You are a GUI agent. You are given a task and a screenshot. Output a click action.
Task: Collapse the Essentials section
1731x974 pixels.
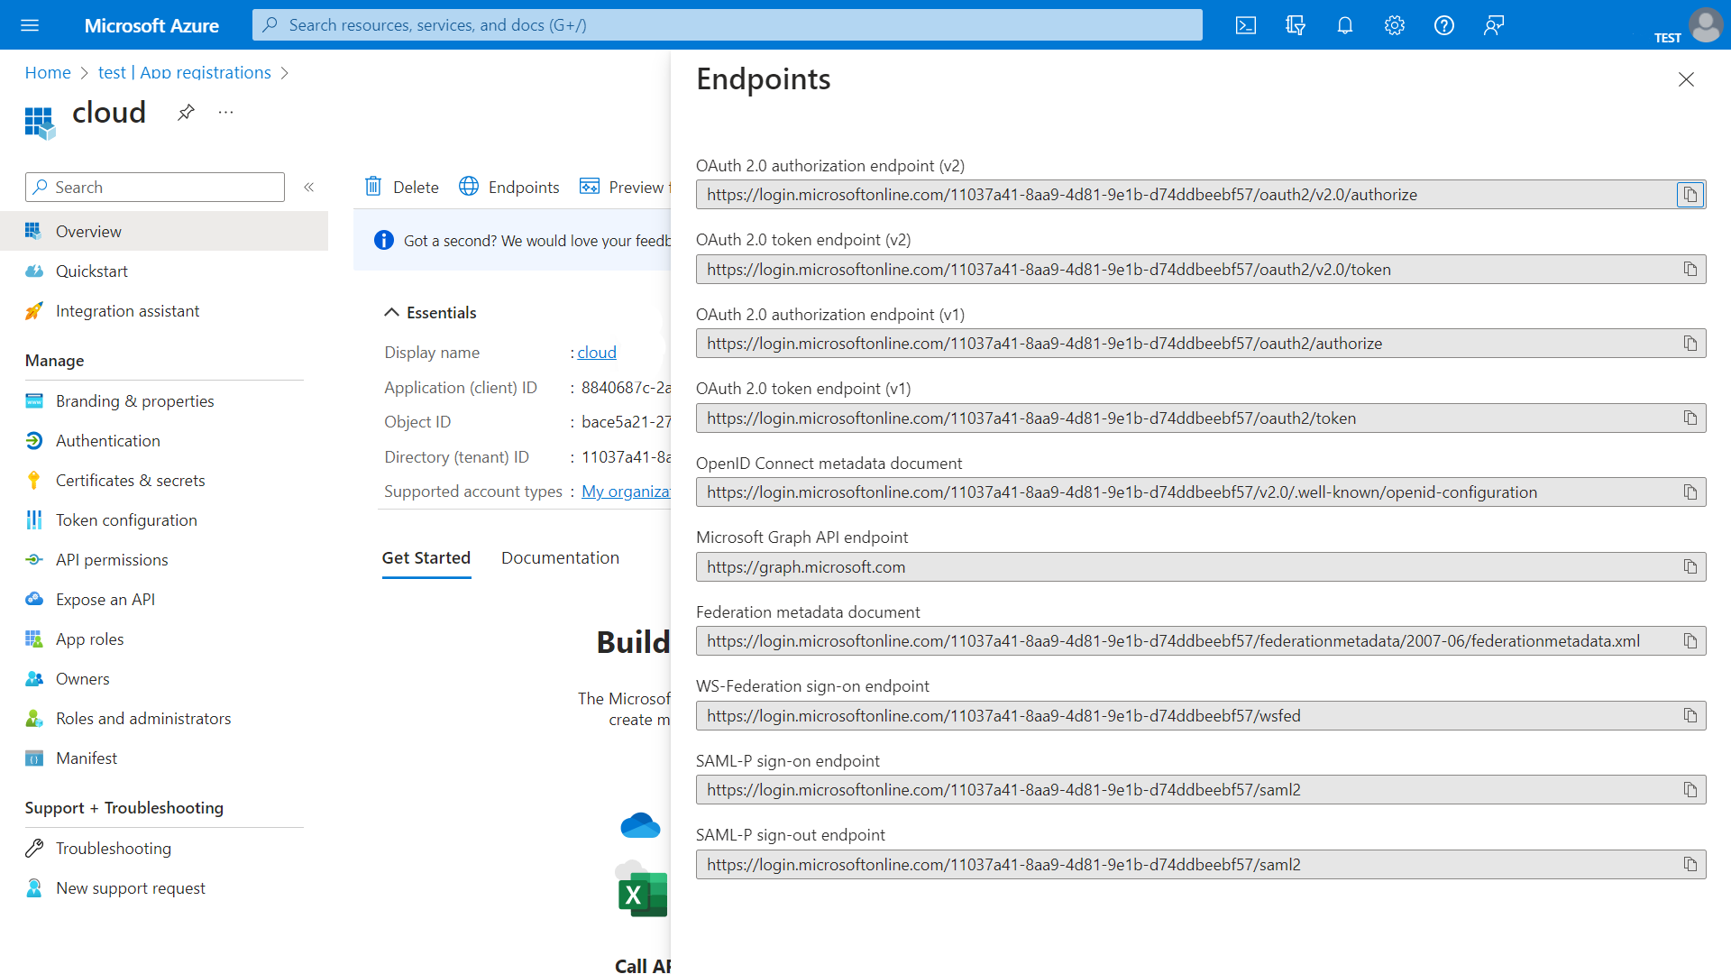coord(391,313)
